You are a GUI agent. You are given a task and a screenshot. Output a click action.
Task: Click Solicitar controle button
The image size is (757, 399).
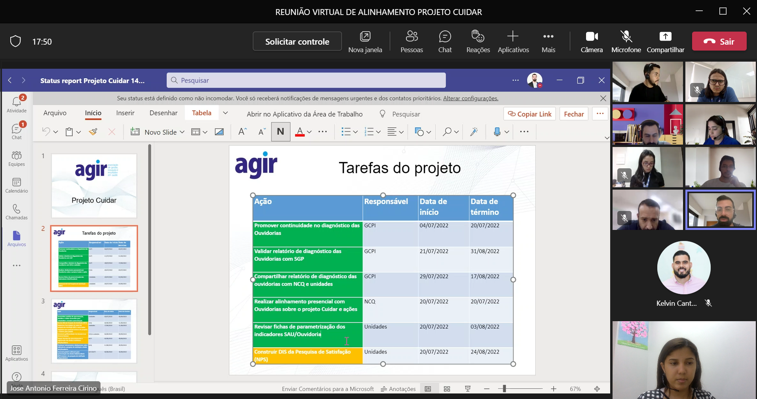pyautogui.click(x=297, y=41)
